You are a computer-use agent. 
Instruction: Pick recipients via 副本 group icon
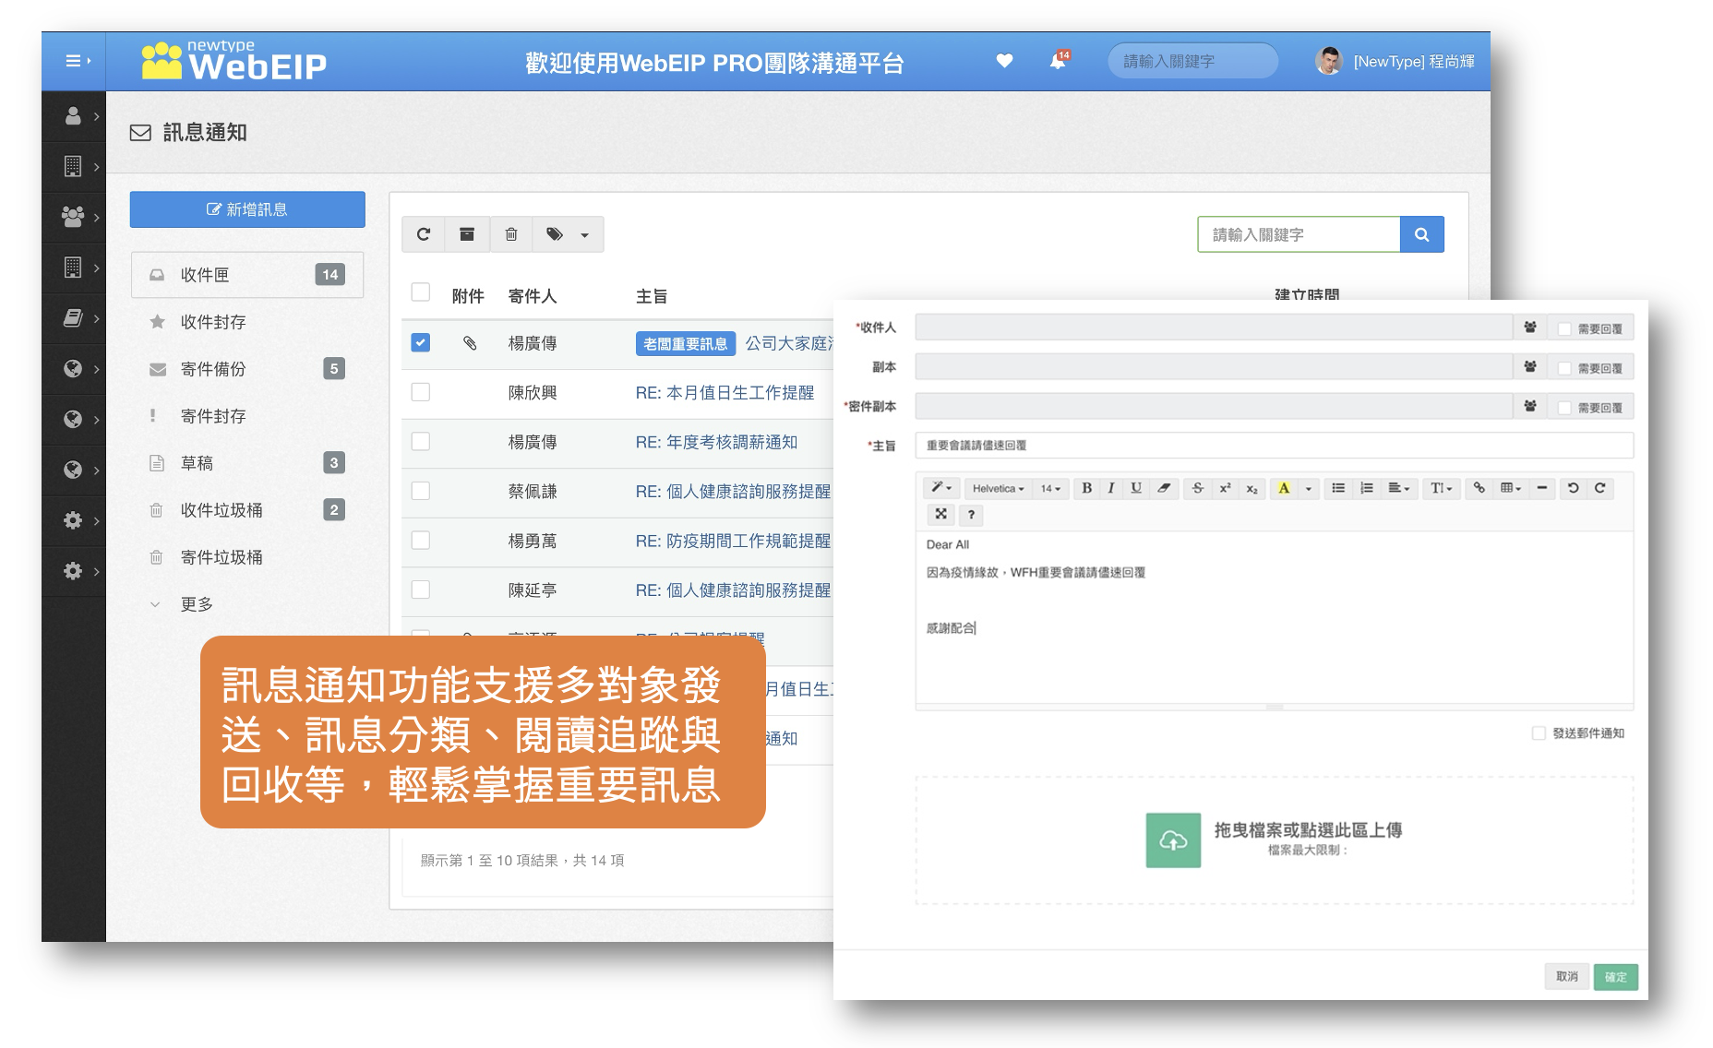[1529, 367]
